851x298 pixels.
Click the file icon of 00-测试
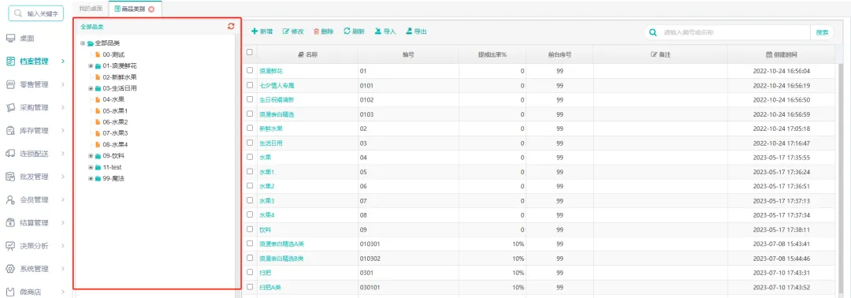click(x=98, y=55)
